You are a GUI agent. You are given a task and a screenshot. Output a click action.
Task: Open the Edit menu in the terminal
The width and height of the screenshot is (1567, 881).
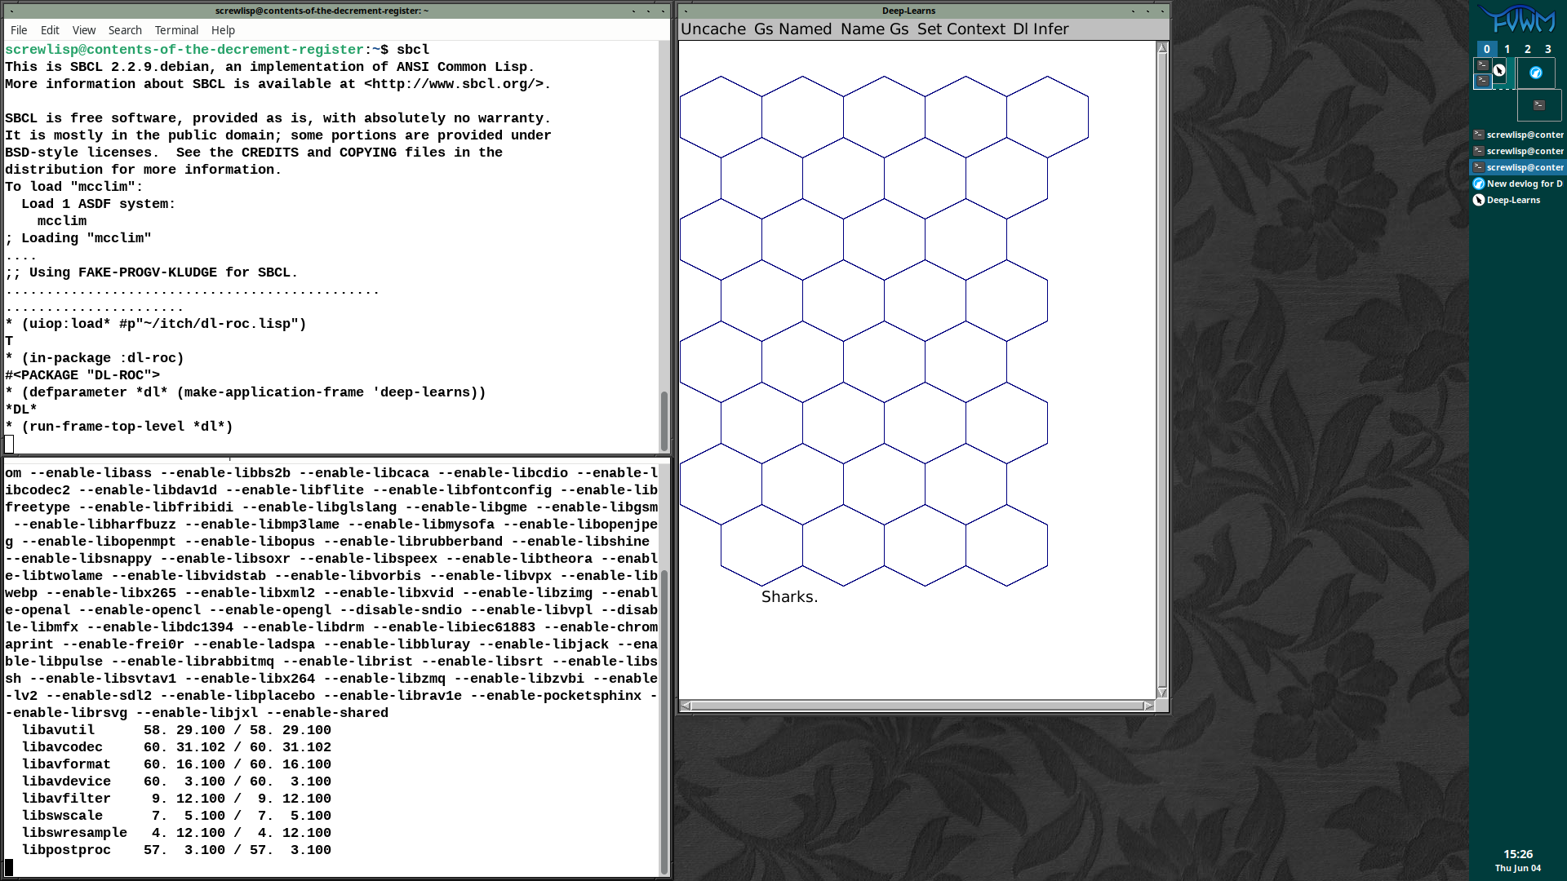point(50,30)
